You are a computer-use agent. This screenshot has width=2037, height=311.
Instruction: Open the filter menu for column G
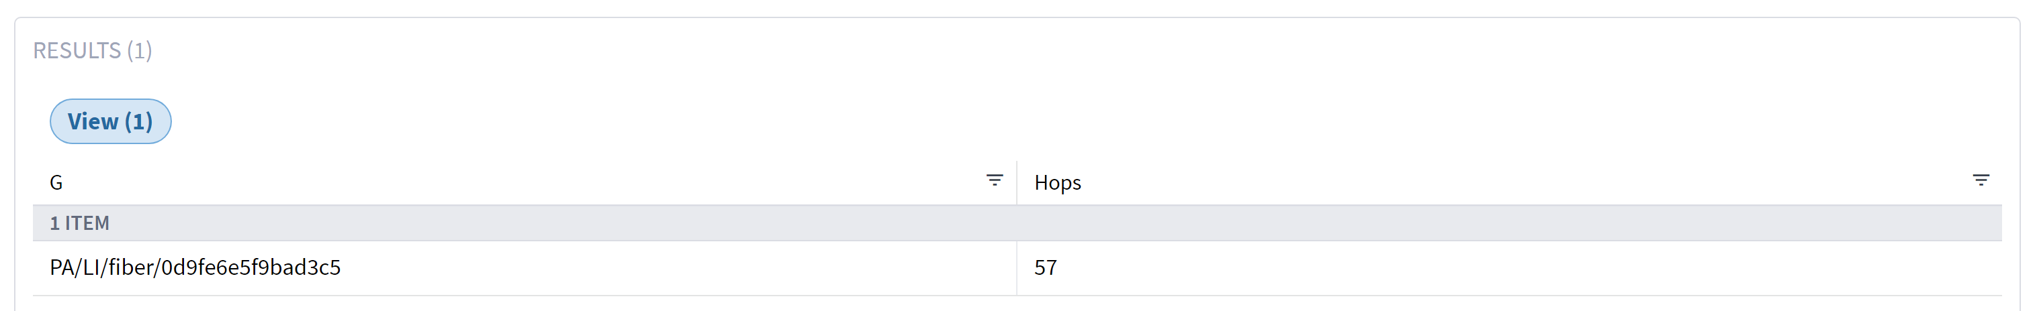point(994,181)
